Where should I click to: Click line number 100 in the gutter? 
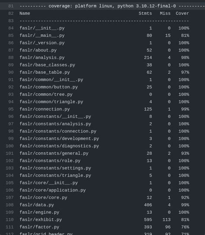[x=10, y=146]
